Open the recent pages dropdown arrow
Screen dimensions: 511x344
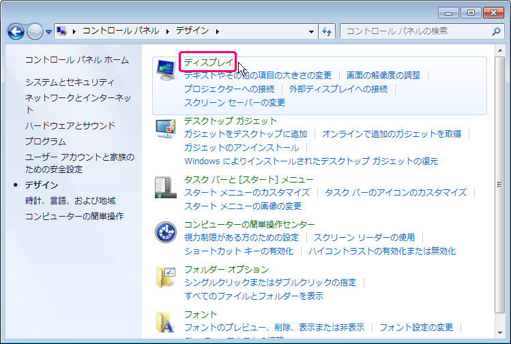[48, 31]
